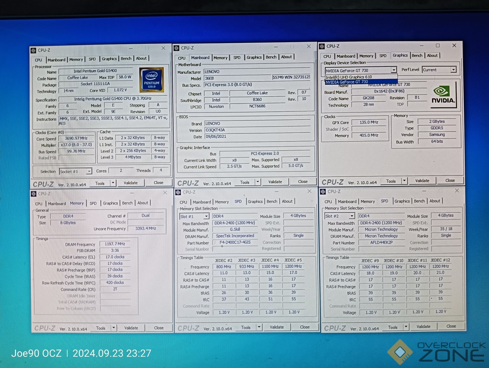Open the Socket #1 selection dropdown
The width and height of the screenshot is (489, 368).
89,171
